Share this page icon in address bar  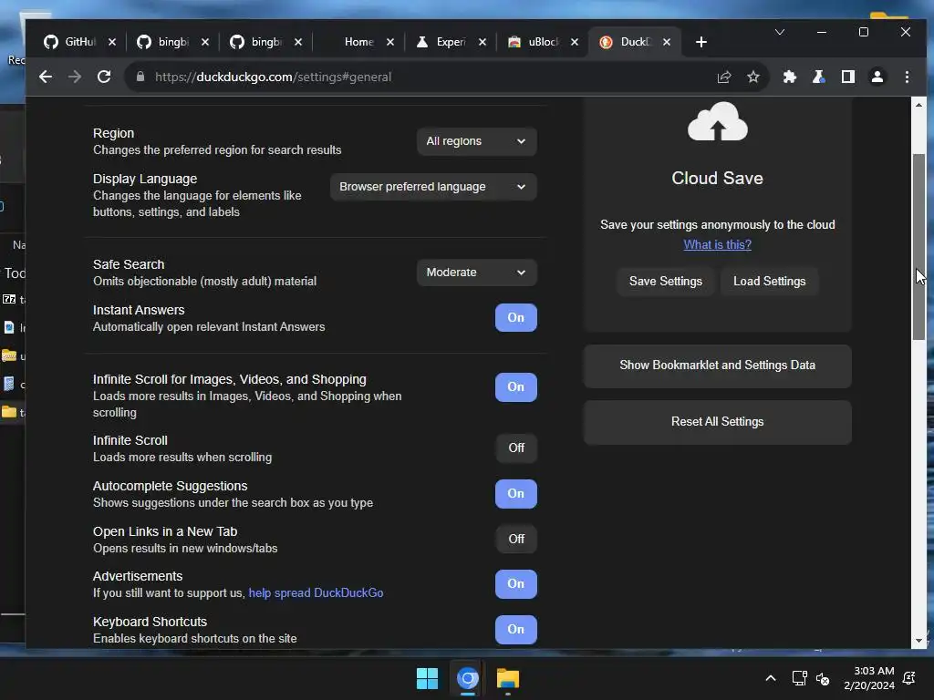point(723,77)
